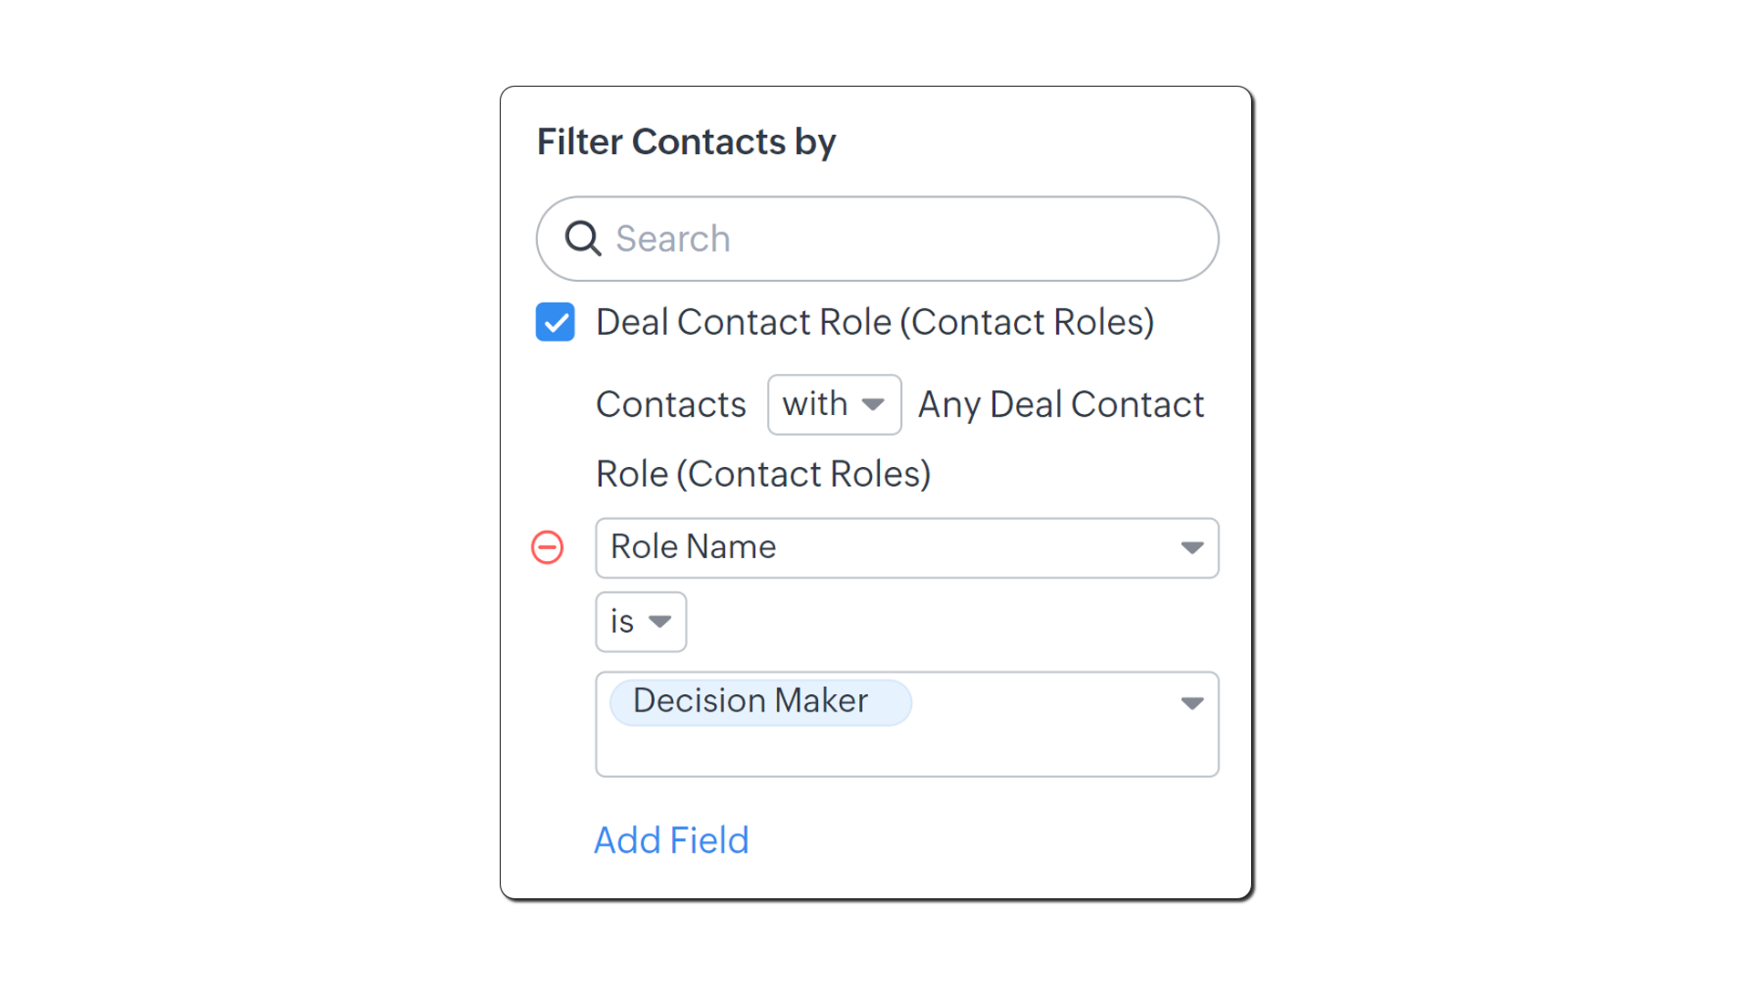Click the "Contacts" label before the with dropdown
1751x985 pixels.
[x=670, y=404]
